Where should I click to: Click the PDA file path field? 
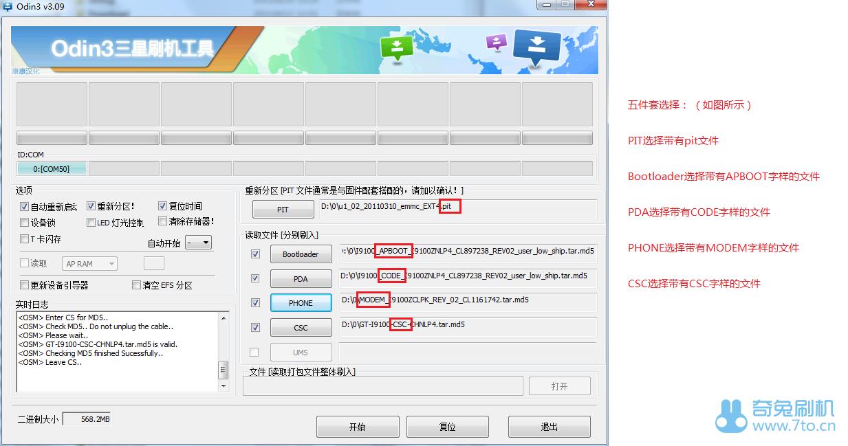click(x=468, y=278)
